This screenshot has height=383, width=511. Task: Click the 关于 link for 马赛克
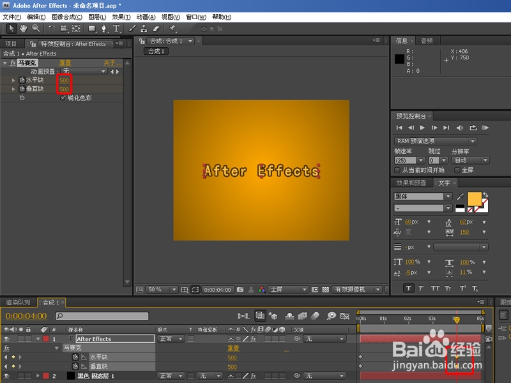pyautogui.click(x=112, y=63)
